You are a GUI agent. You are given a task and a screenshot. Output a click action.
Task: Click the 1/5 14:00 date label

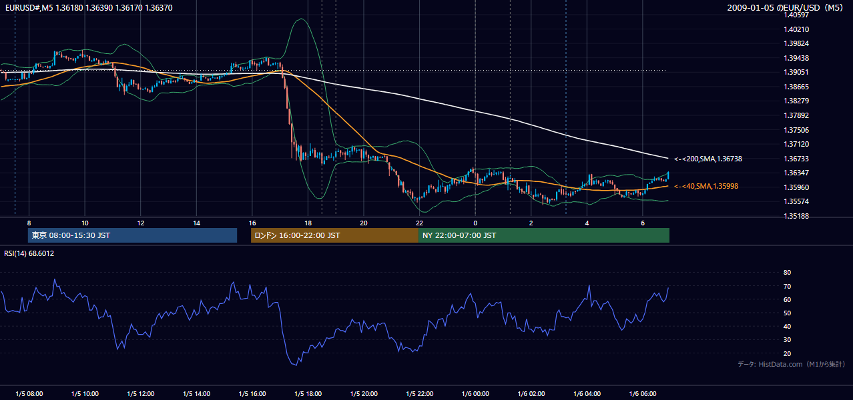pyautogui.click(x=196, y=394)
